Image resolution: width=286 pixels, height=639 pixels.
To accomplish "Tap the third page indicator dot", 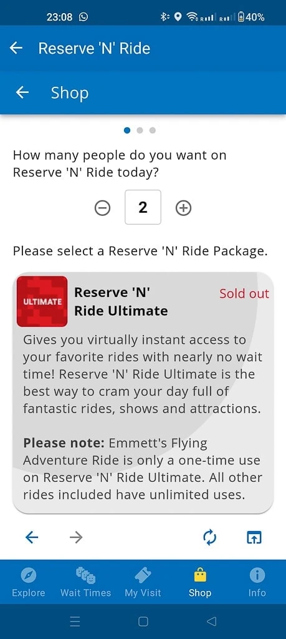I will coord(153,130).
